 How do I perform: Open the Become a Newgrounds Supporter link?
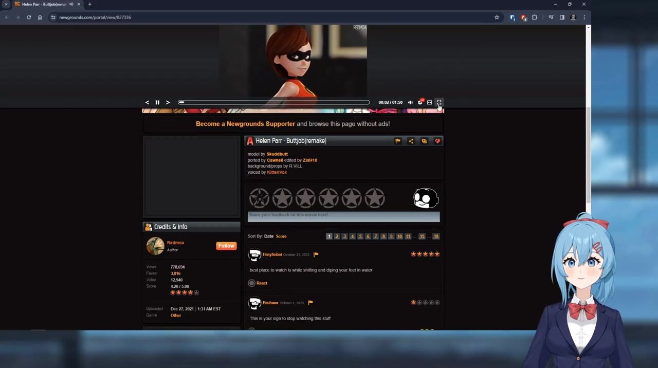coord(245,124)
